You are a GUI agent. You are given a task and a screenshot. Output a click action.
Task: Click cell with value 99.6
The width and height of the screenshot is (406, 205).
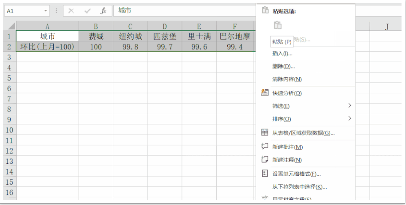199,46
